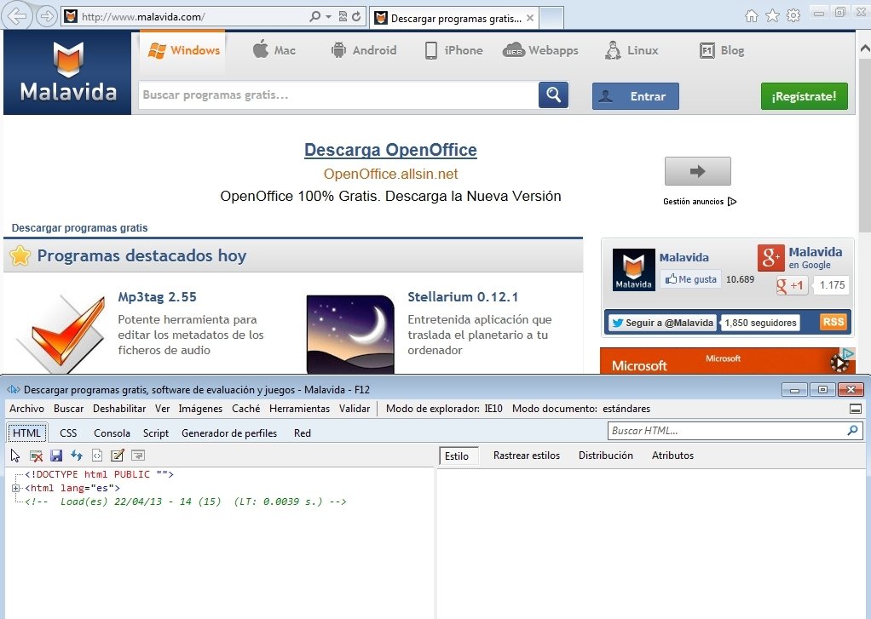871x619 pixels.
Task: Unpin the developer tools panel icon
Action: pos(856,410)
